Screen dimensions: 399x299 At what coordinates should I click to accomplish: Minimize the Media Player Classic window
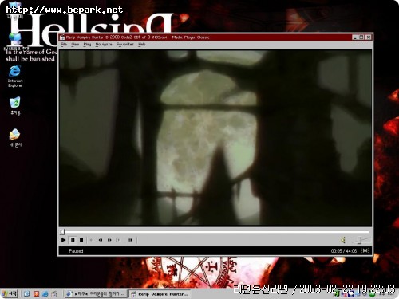point(354,37)
